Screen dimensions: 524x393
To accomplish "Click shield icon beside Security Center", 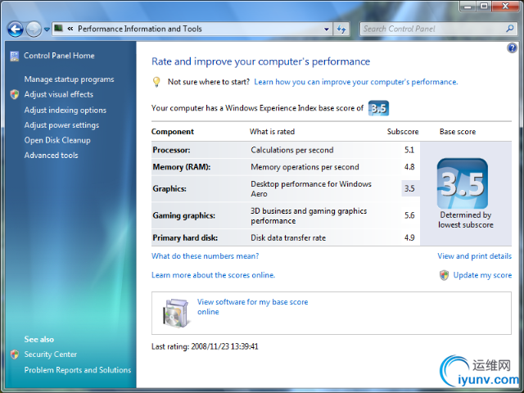I will [15, 355].
